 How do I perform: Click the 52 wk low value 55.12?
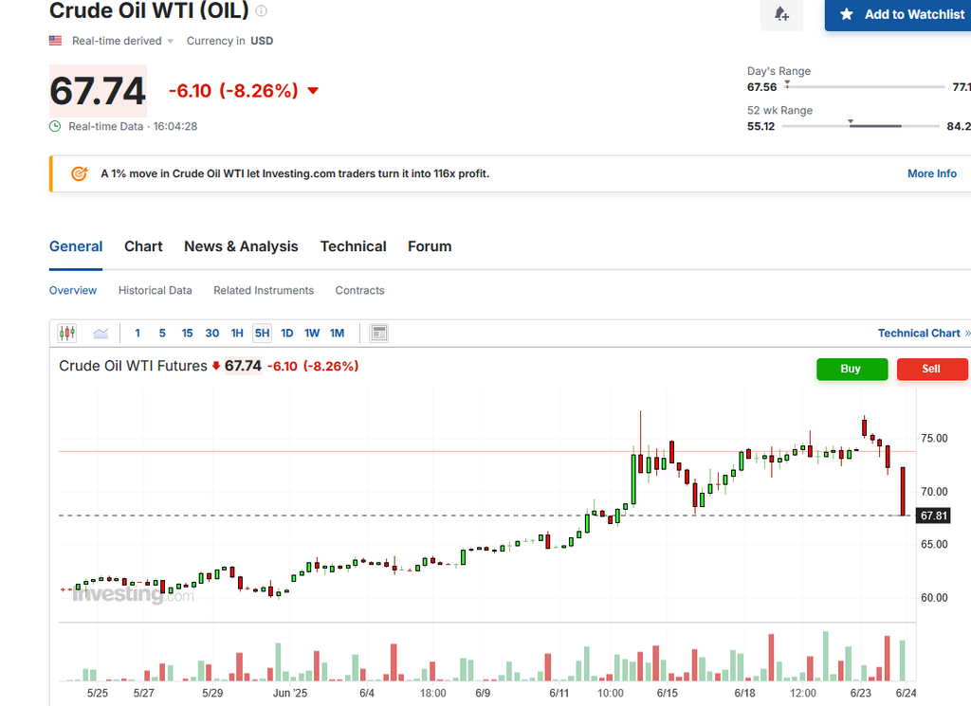pos(761,126)
